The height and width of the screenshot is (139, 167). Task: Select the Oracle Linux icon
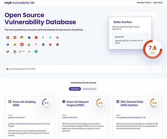tap(22, 52)
